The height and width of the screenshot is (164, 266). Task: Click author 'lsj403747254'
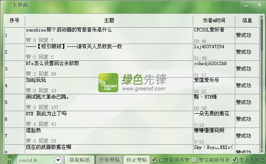tap(209, 47)
